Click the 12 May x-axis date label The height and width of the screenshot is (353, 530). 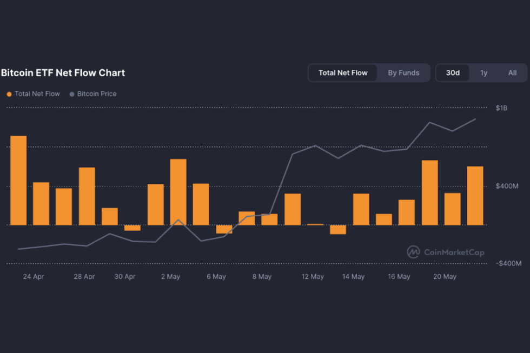(x=313, y=277)
